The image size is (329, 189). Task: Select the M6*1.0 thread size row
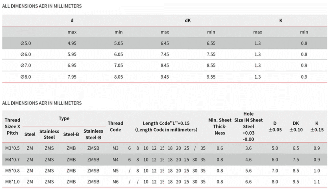(164, 182)
